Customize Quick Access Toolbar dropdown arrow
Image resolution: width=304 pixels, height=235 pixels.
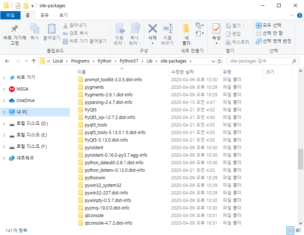point(33,6)
